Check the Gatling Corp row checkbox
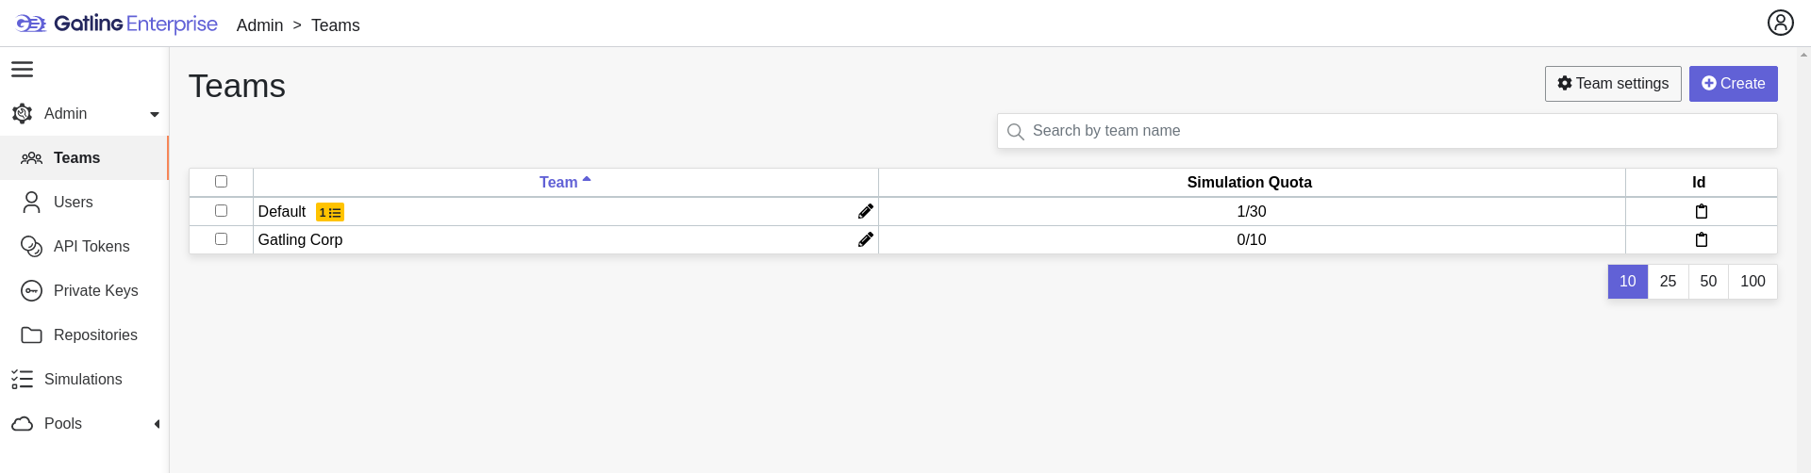Image resolution: width=1811 pixels, height=473 pixels. pos(221,239)
